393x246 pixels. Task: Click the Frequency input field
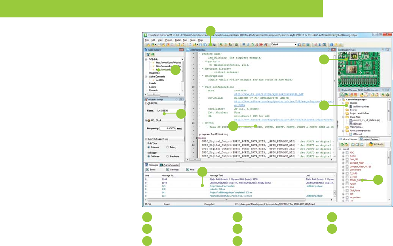tap(168, 129)
